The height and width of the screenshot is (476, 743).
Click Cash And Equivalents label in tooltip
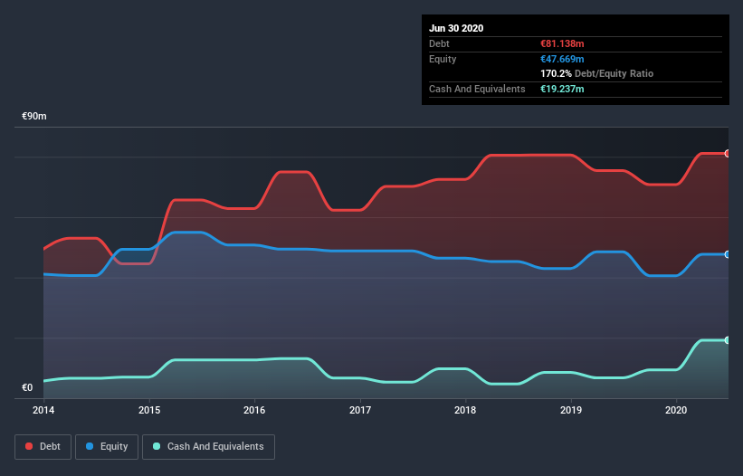tap(477, 89)
